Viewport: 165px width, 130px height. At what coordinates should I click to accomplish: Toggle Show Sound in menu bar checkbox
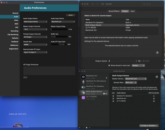(x=109, y=66)
